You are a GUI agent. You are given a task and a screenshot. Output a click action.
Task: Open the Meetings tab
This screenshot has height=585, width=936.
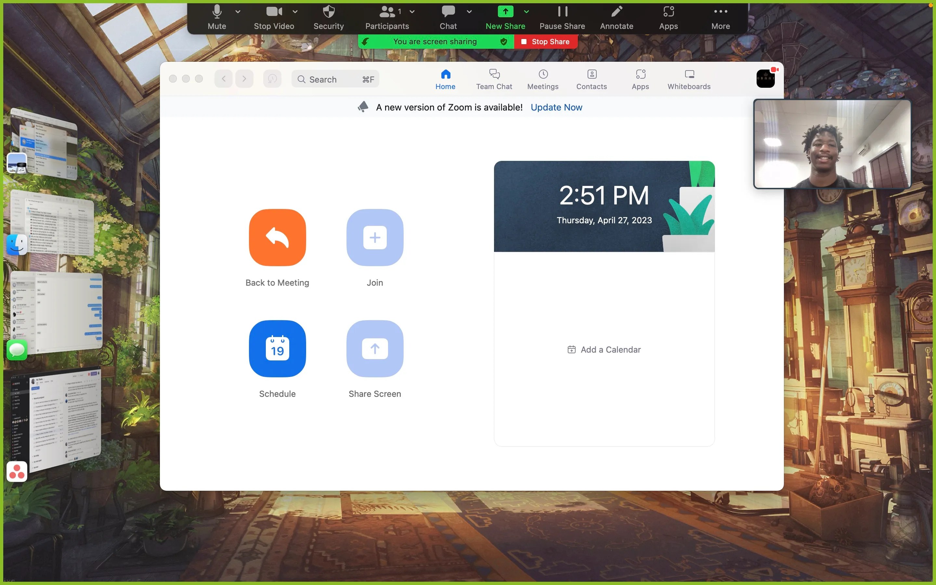point(542,79)
